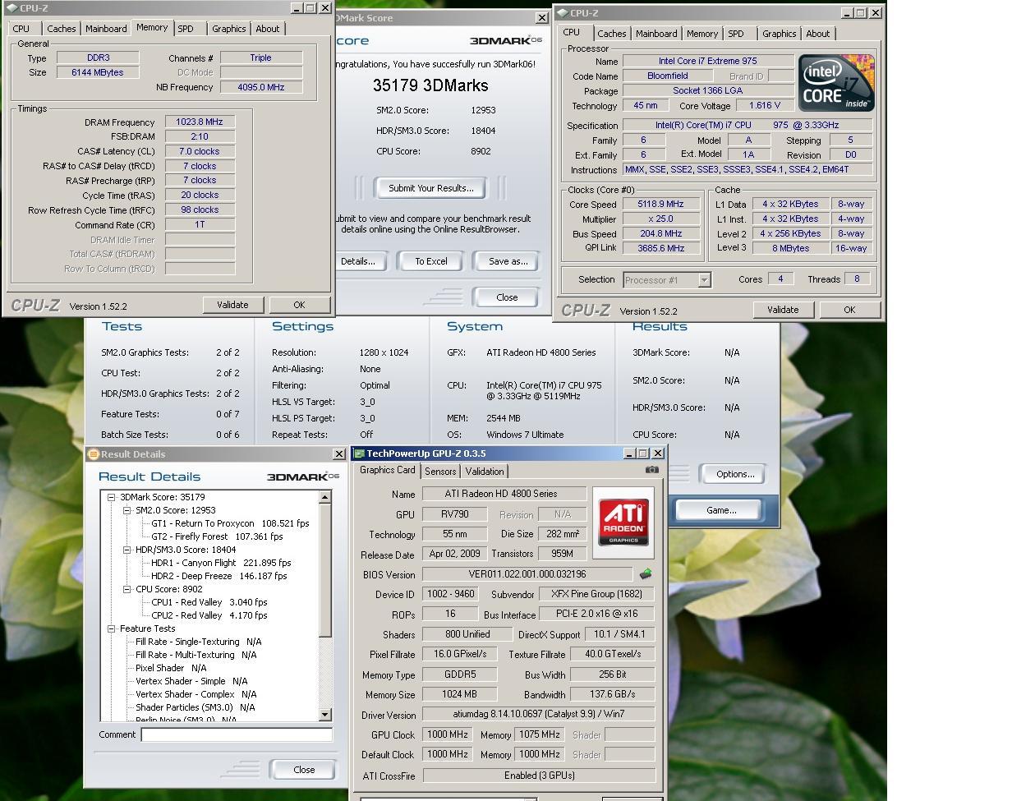Viewport: 1035px width, 801px height.
Task: Collapse the SM2.0 Score: 12953 node
Action: click(x=127, y=510)
